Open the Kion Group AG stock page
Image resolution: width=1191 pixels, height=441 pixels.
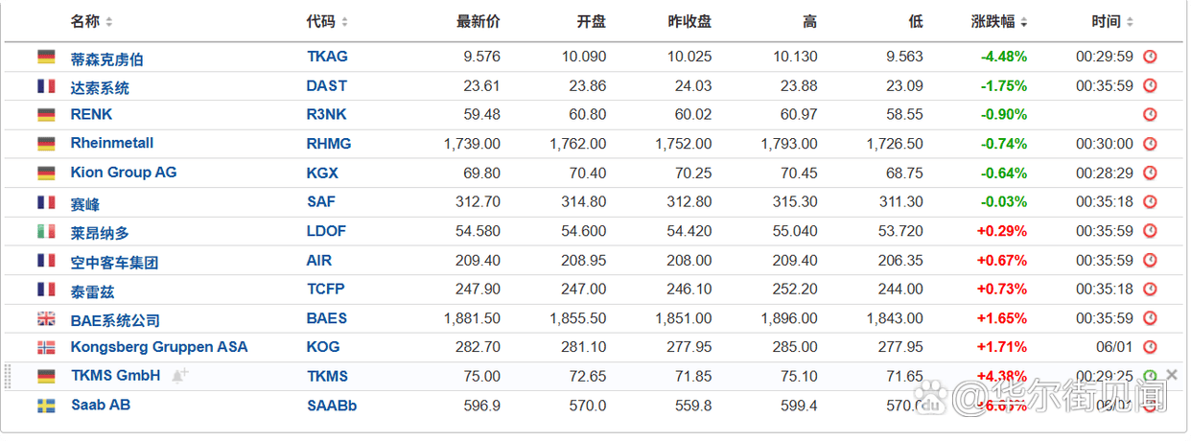pos(124,173)
